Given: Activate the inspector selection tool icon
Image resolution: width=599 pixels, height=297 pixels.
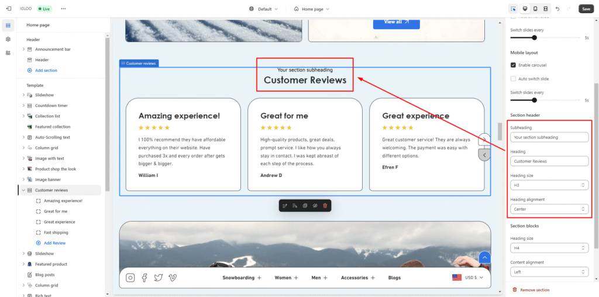Looking at the screenshot, I should coord(513,9).
